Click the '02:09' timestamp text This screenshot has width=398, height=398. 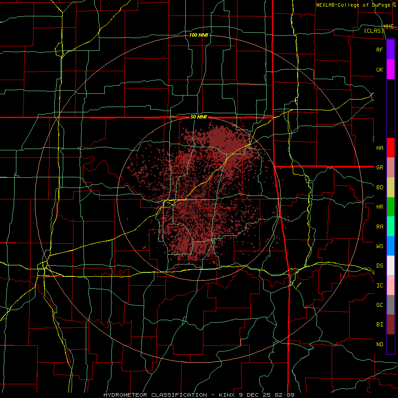[284, 395]
